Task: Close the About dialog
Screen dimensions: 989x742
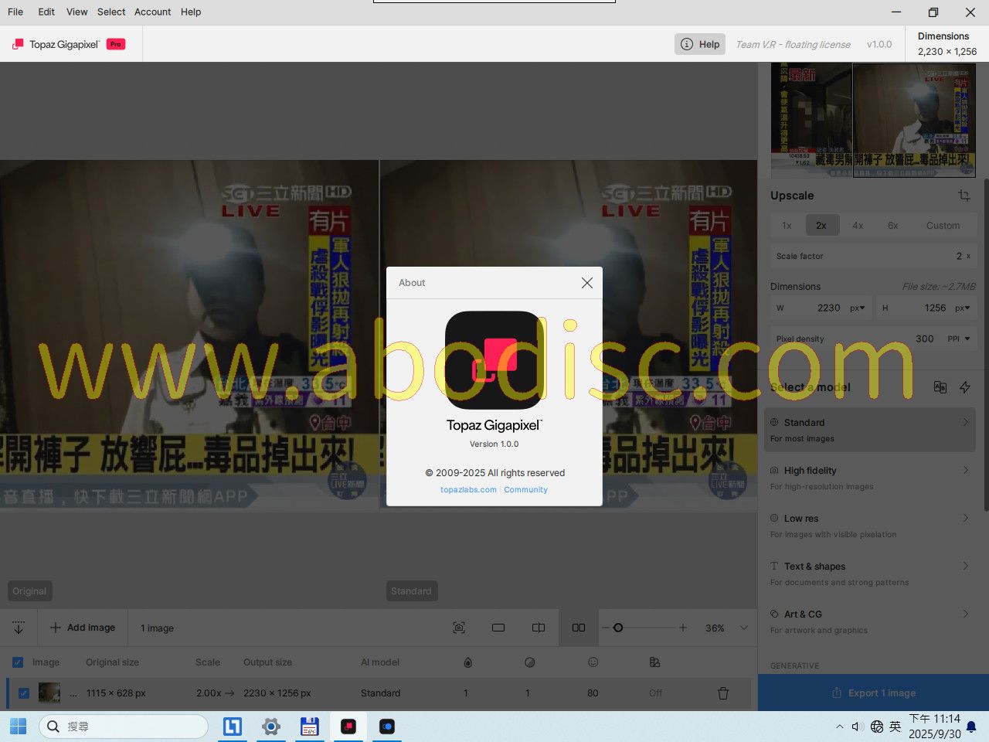Action: (586, 283)
